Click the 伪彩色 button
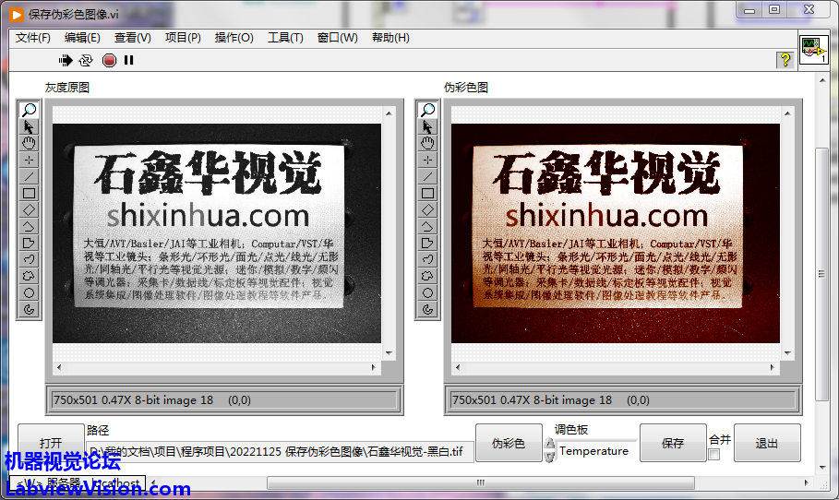This screenshot has width=839, height=500. point(509,443)
